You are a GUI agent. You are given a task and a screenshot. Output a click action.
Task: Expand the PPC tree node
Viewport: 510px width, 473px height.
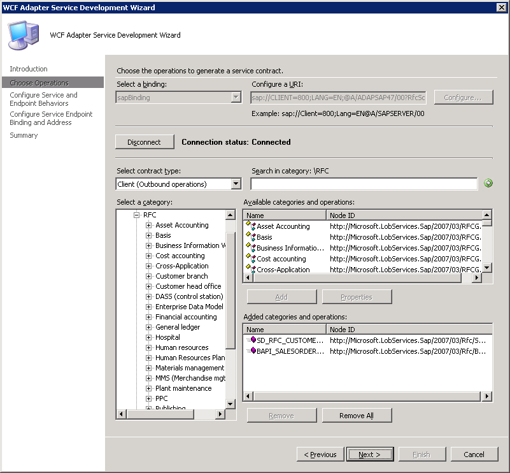(148, 398)
